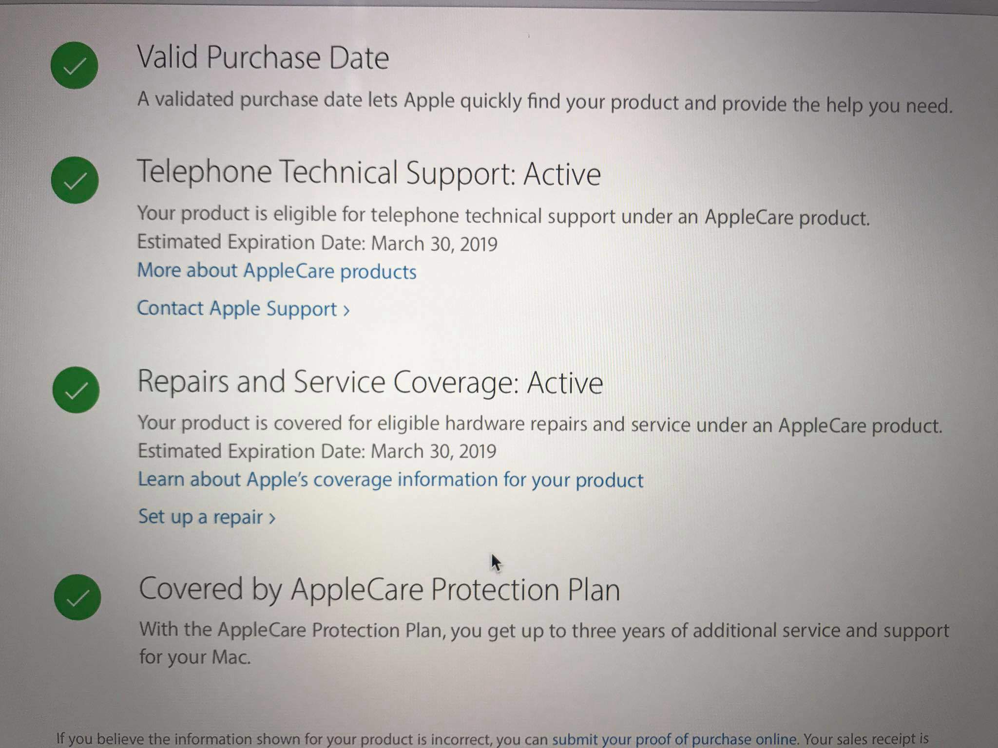Image resolution: width=998 pixels, height=748 pixels.
Task: Open the Contact Apple Support link
Action: pos(243,309)
